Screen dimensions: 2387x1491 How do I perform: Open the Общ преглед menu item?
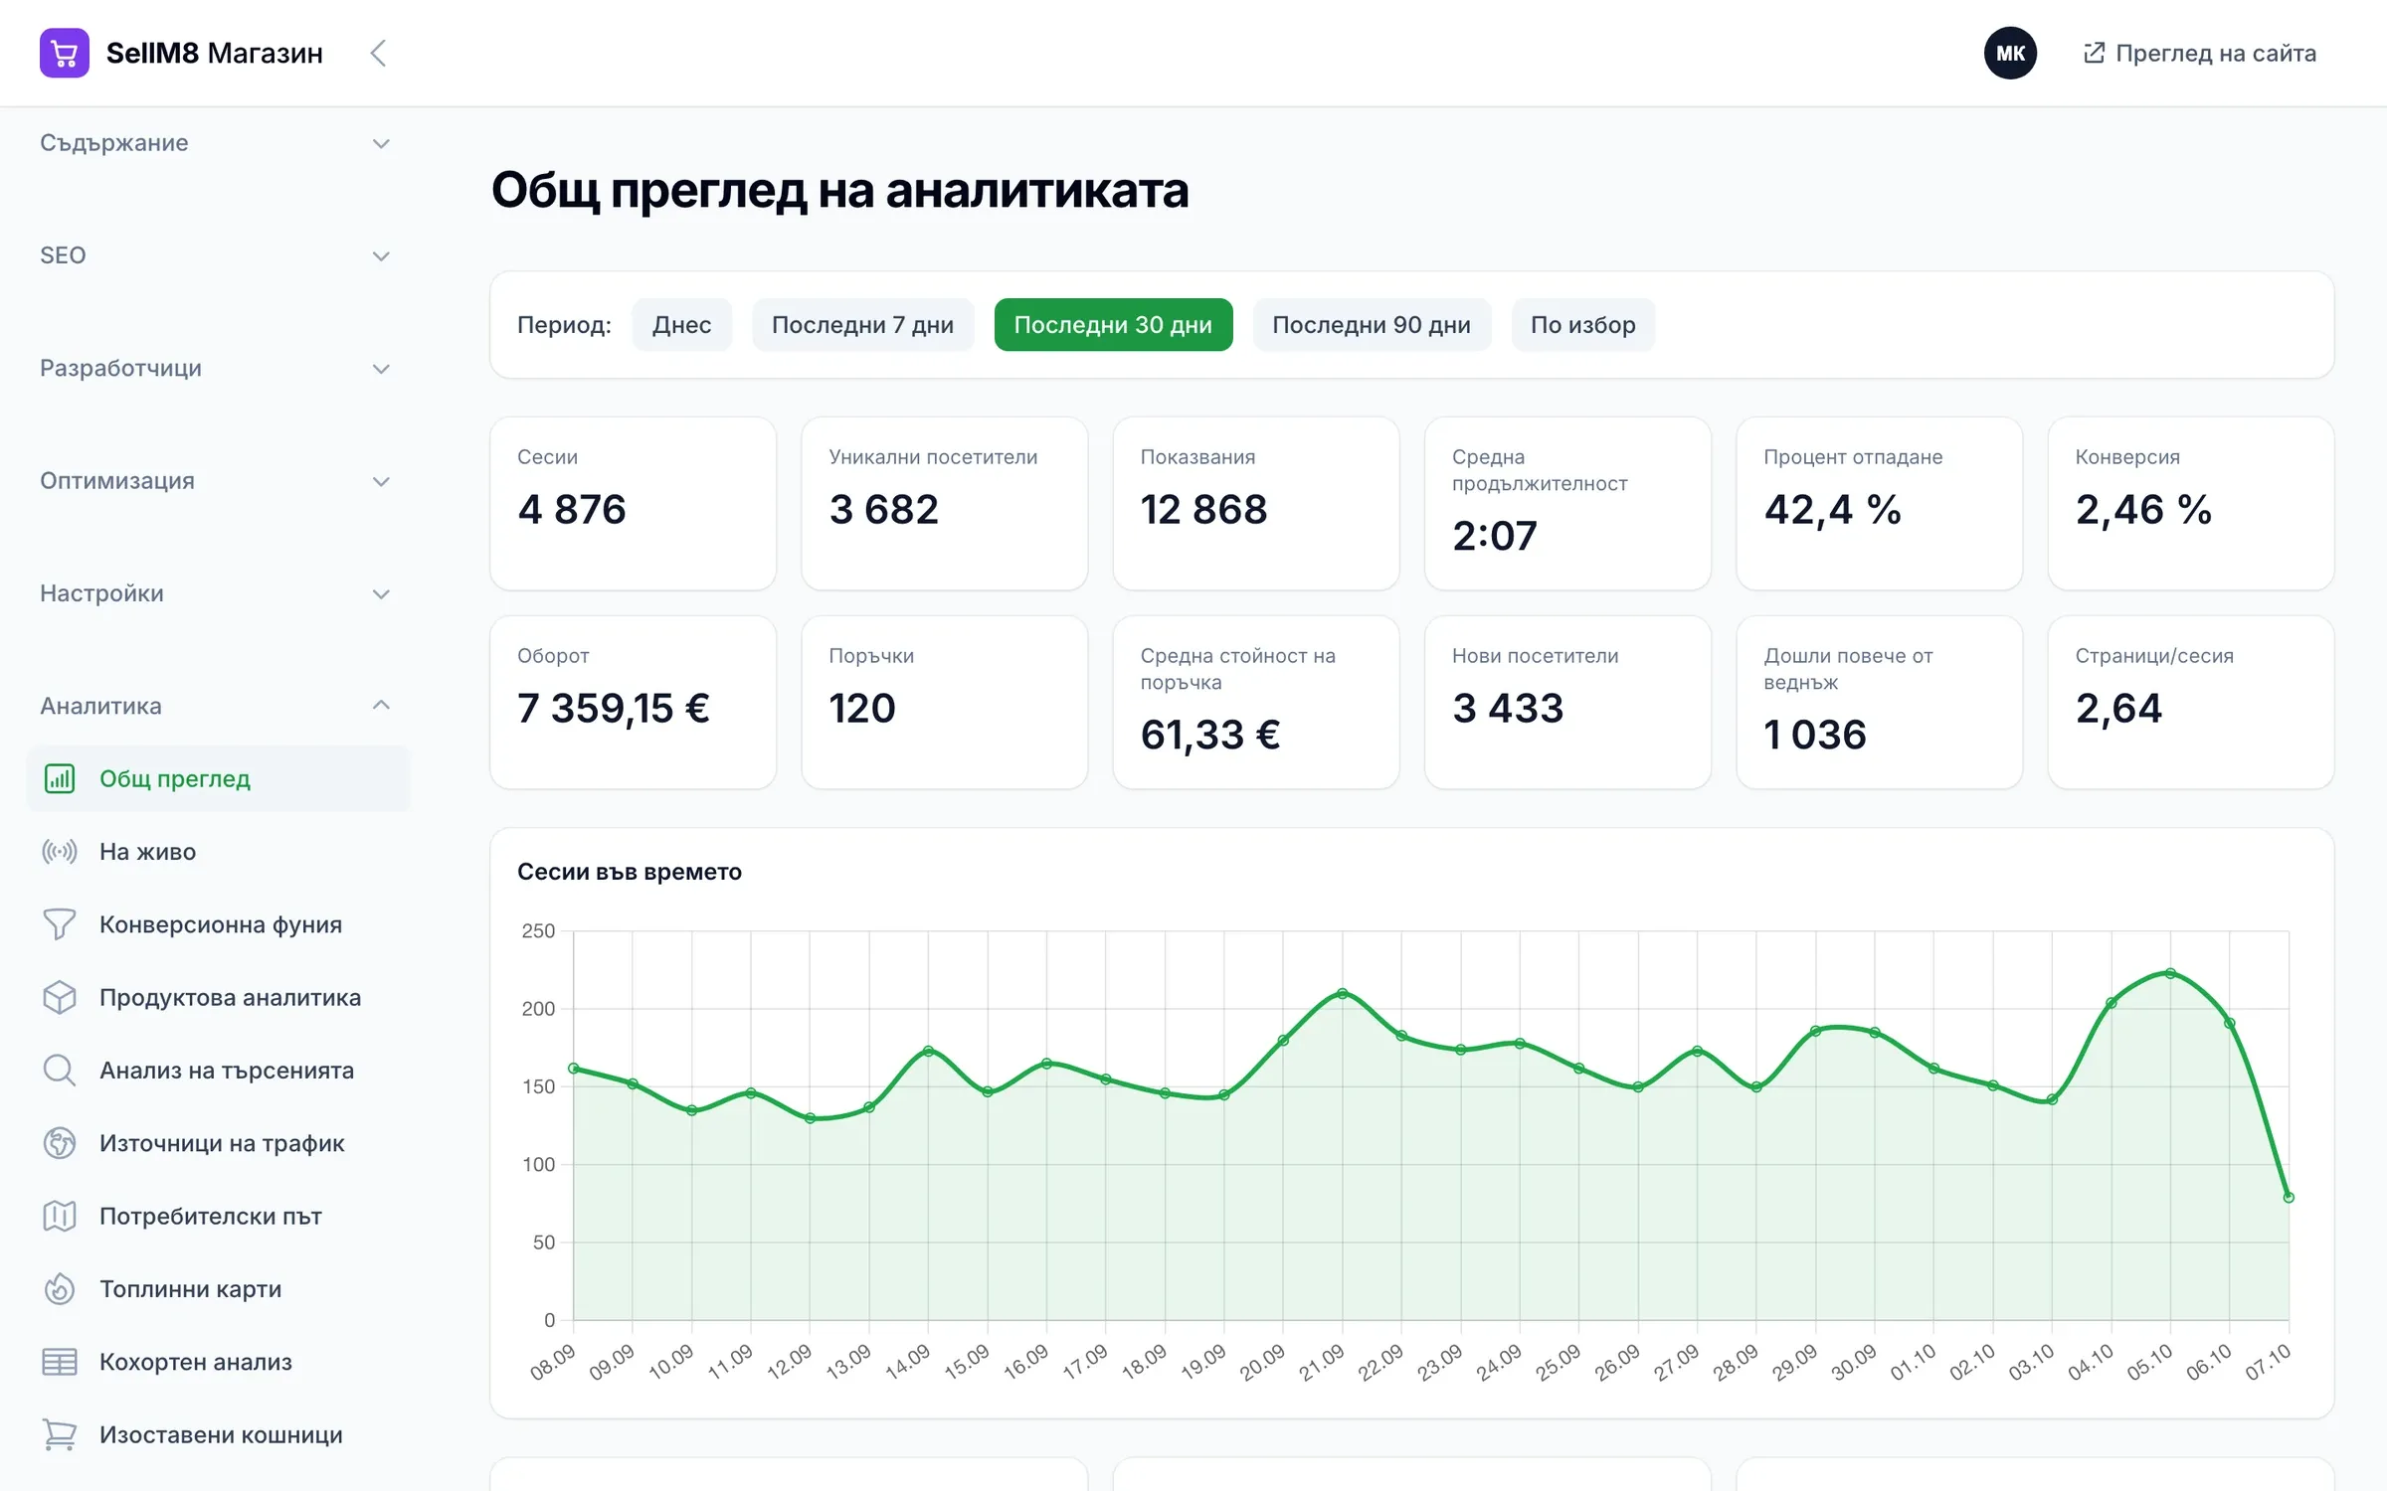click(x=218, y=778)
